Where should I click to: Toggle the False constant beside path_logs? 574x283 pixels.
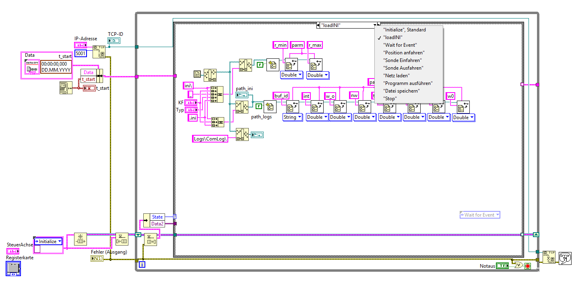259,107
